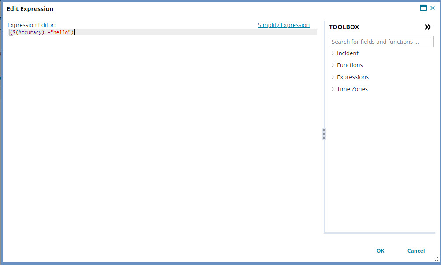
Task: Click the search for fields and functions box
Action: click(x=381, y=41)
